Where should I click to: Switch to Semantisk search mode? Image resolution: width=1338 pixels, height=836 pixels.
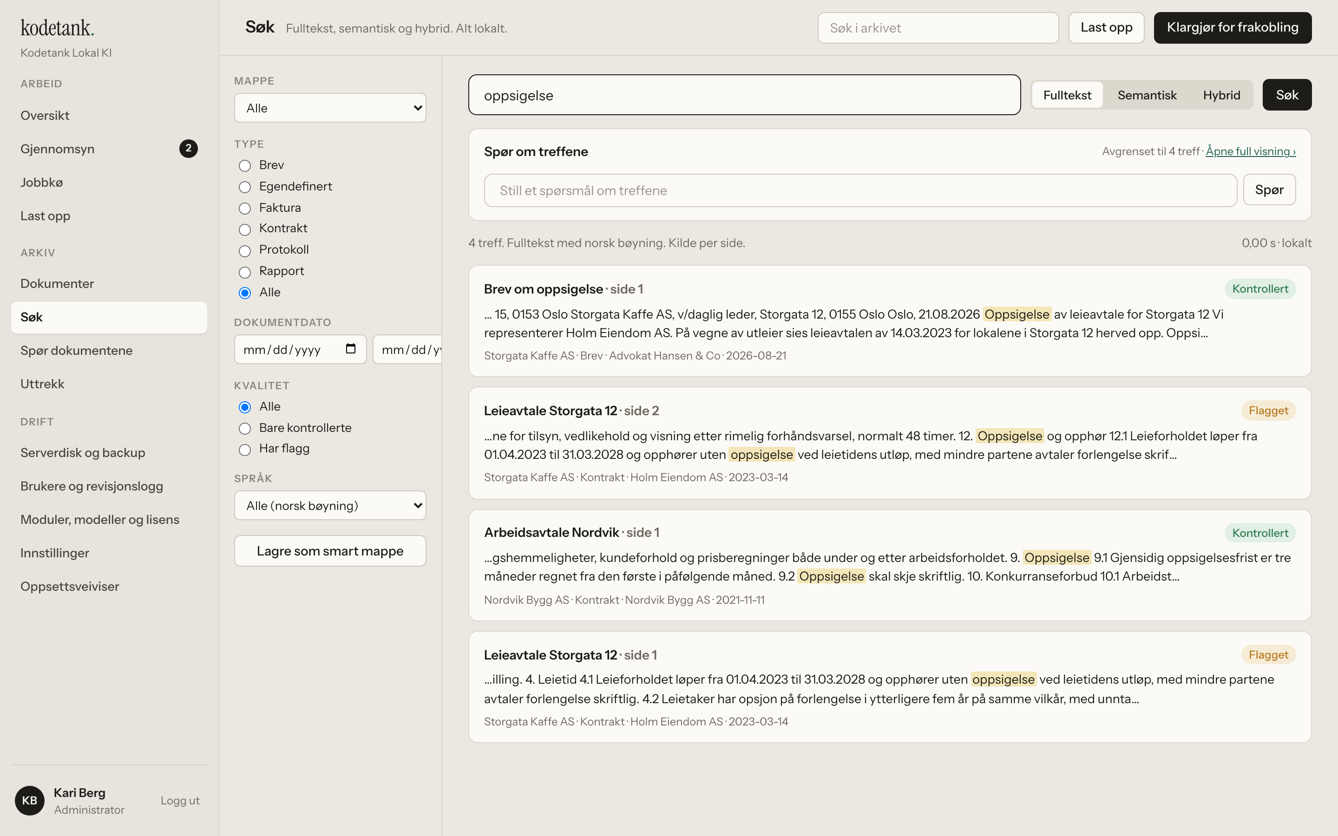coord(1147,95)
